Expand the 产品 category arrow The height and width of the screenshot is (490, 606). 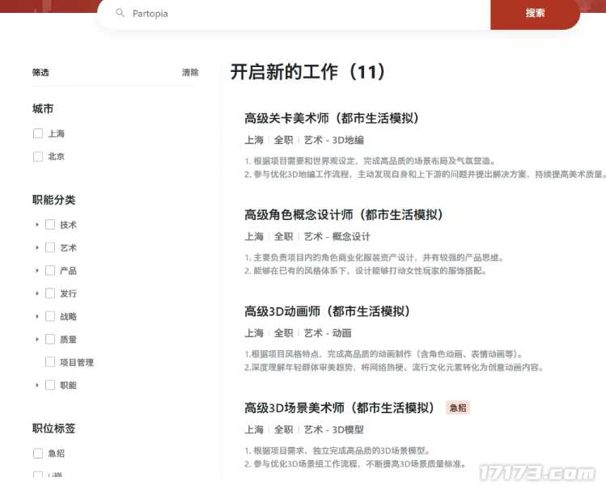point(37,271)
